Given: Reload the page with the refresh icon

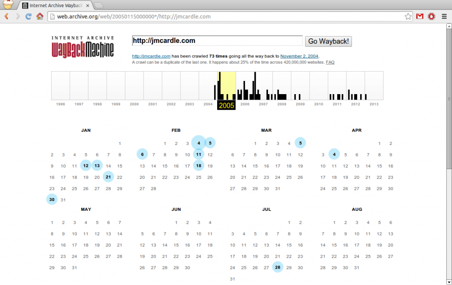Looking at the screenshot, I should point(28,16).
